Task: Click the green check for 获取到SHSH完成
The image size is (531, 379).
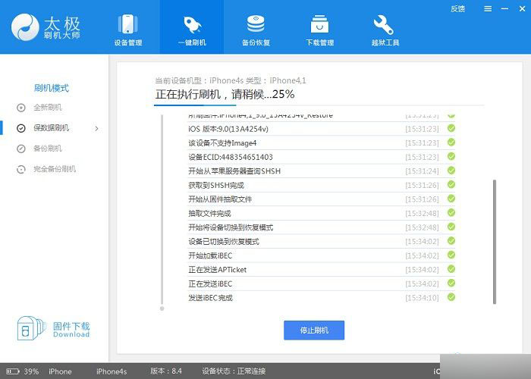Action: 451,184
